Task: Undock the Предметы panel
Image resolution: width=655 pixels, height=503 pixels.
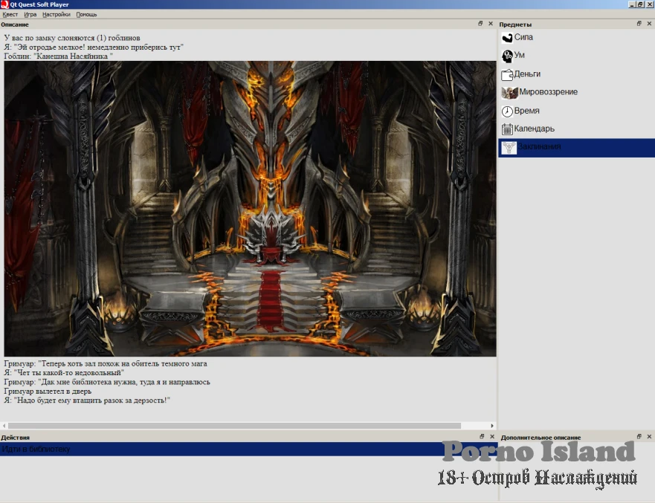Action: coord(639,24)
